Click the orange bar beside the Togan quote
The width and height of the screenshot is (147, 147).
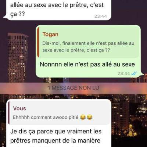[38, 42]
